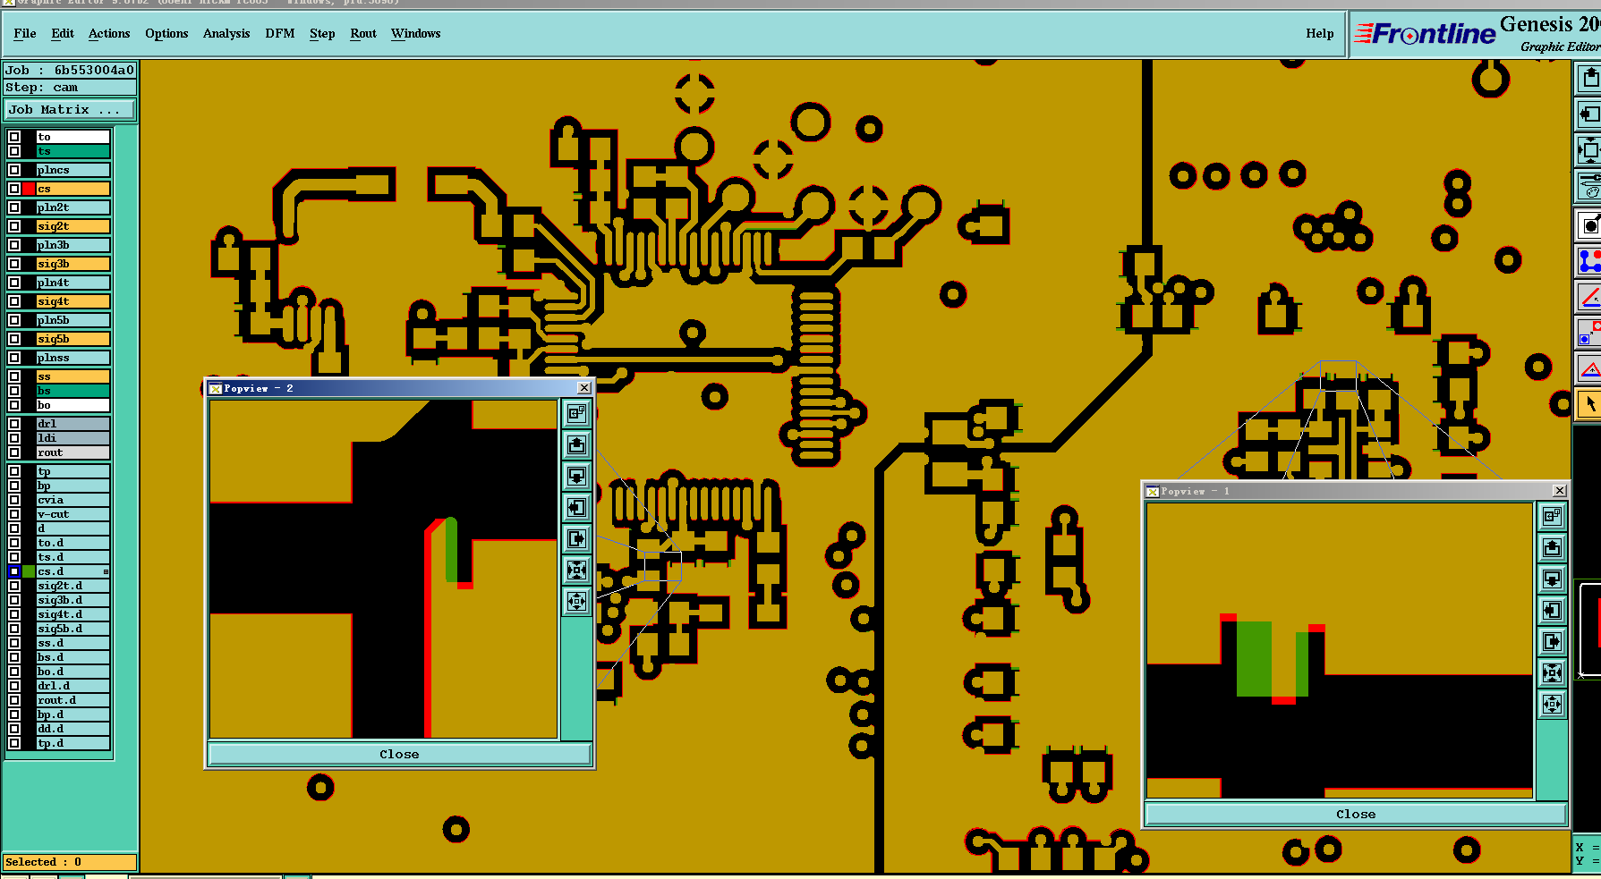Toggle the drl layer checkbox
The height and width of the screenshot is (879, 1601).
pyautogui.click(x=14, y=424)
